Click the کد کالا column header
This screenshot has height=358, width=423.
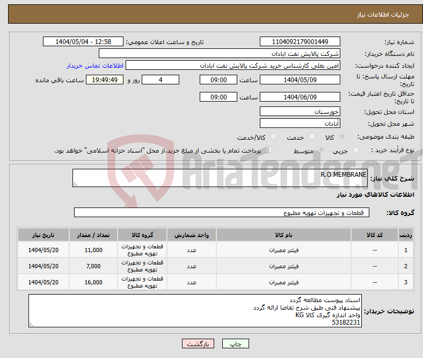375,235
